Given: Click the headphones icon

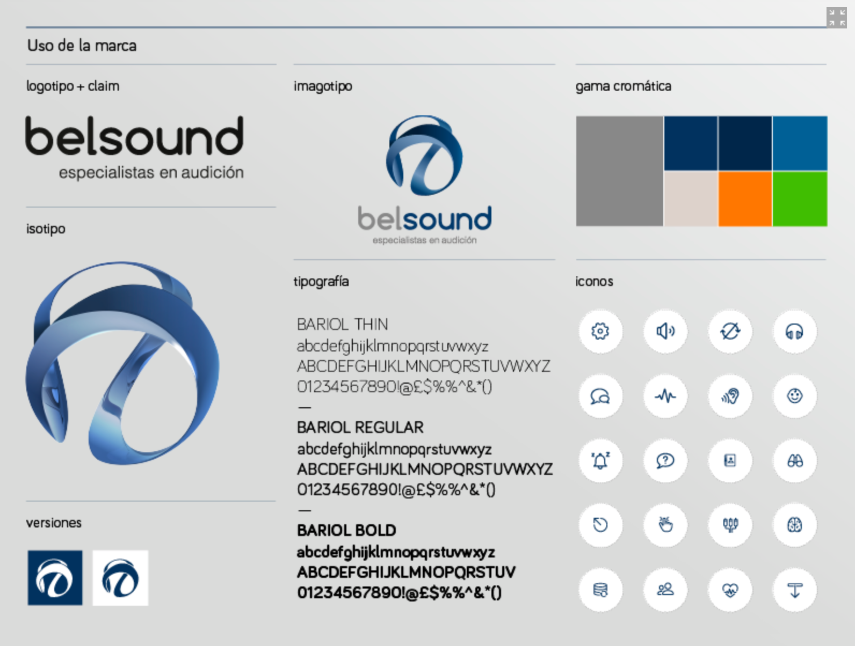Looking at the screenshot, I should pyautogui.click(x=795, y=332).
